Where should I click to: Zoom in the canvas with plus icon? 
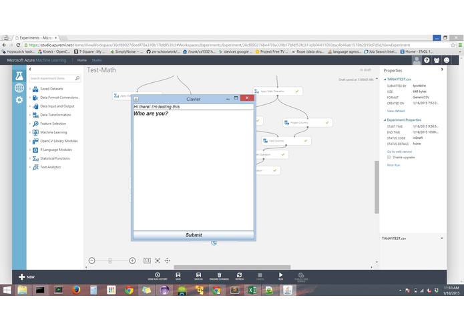click(132, 261)
